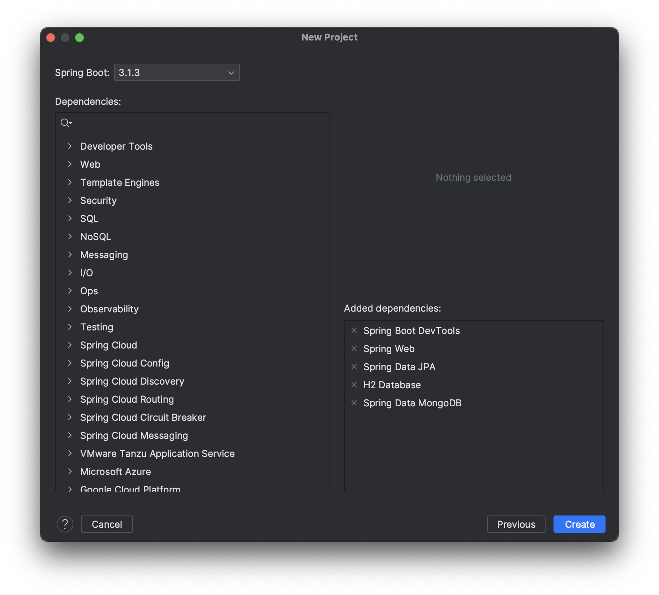Screen dimensions: 659x595
Task: Remove Spring Data MongoDB dependency
Action: point(354,403)
